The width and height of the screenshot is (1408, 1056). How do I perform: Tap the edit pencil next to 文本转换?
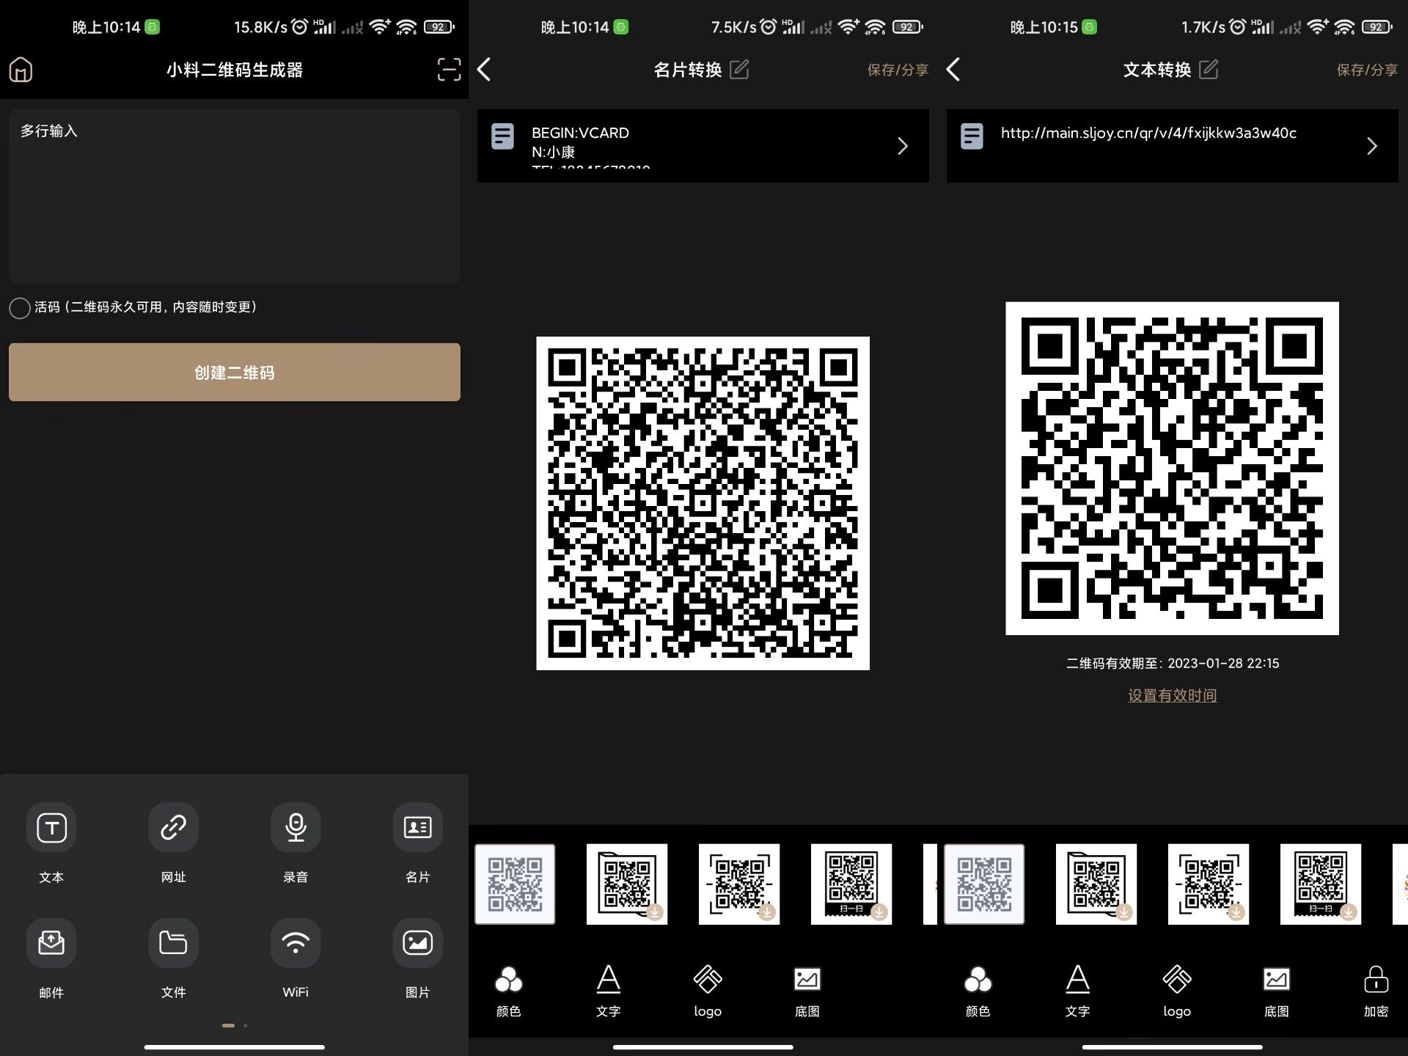click(x=1209, y=70)
